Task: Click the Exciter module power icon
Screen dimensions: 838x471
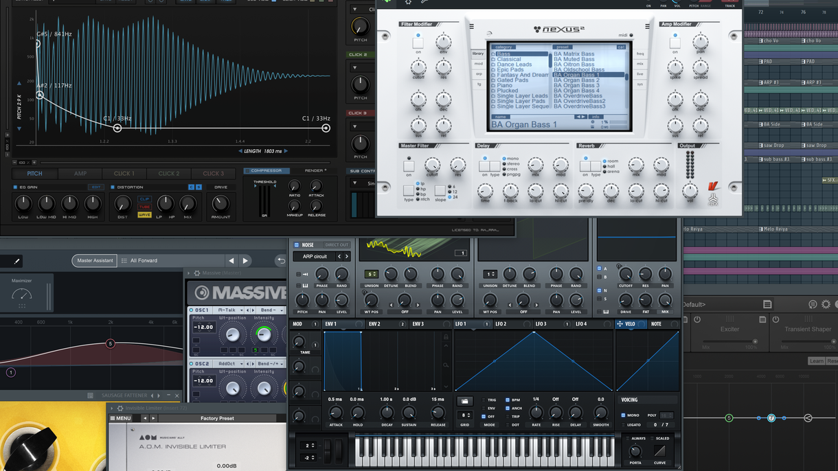Action: pos(697,319)
